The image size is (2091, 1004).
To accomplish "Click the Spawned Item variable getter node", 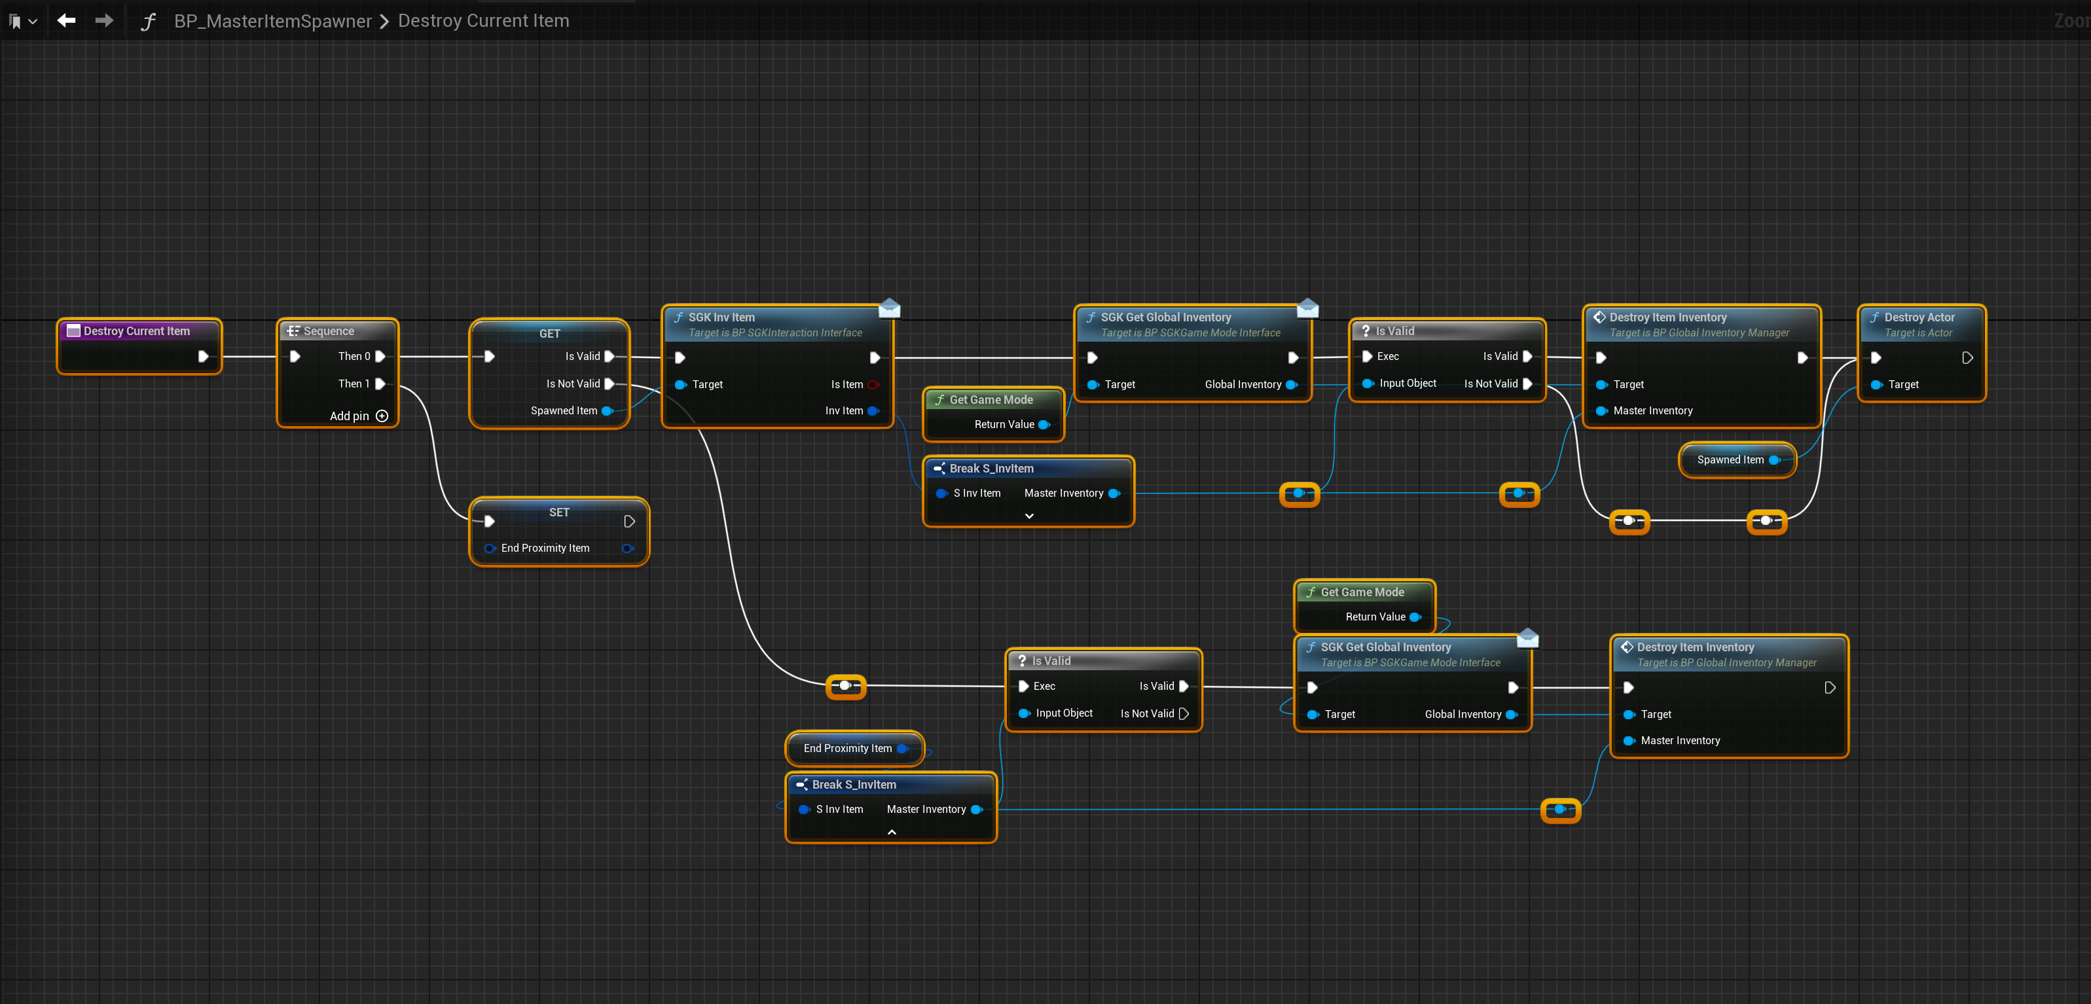I will click(x=1730, y=459).
